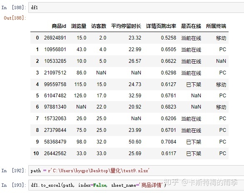The width and height of the screenshot is (244, 193).
Task: Select the In [193] prompt label
Action: 14,185
